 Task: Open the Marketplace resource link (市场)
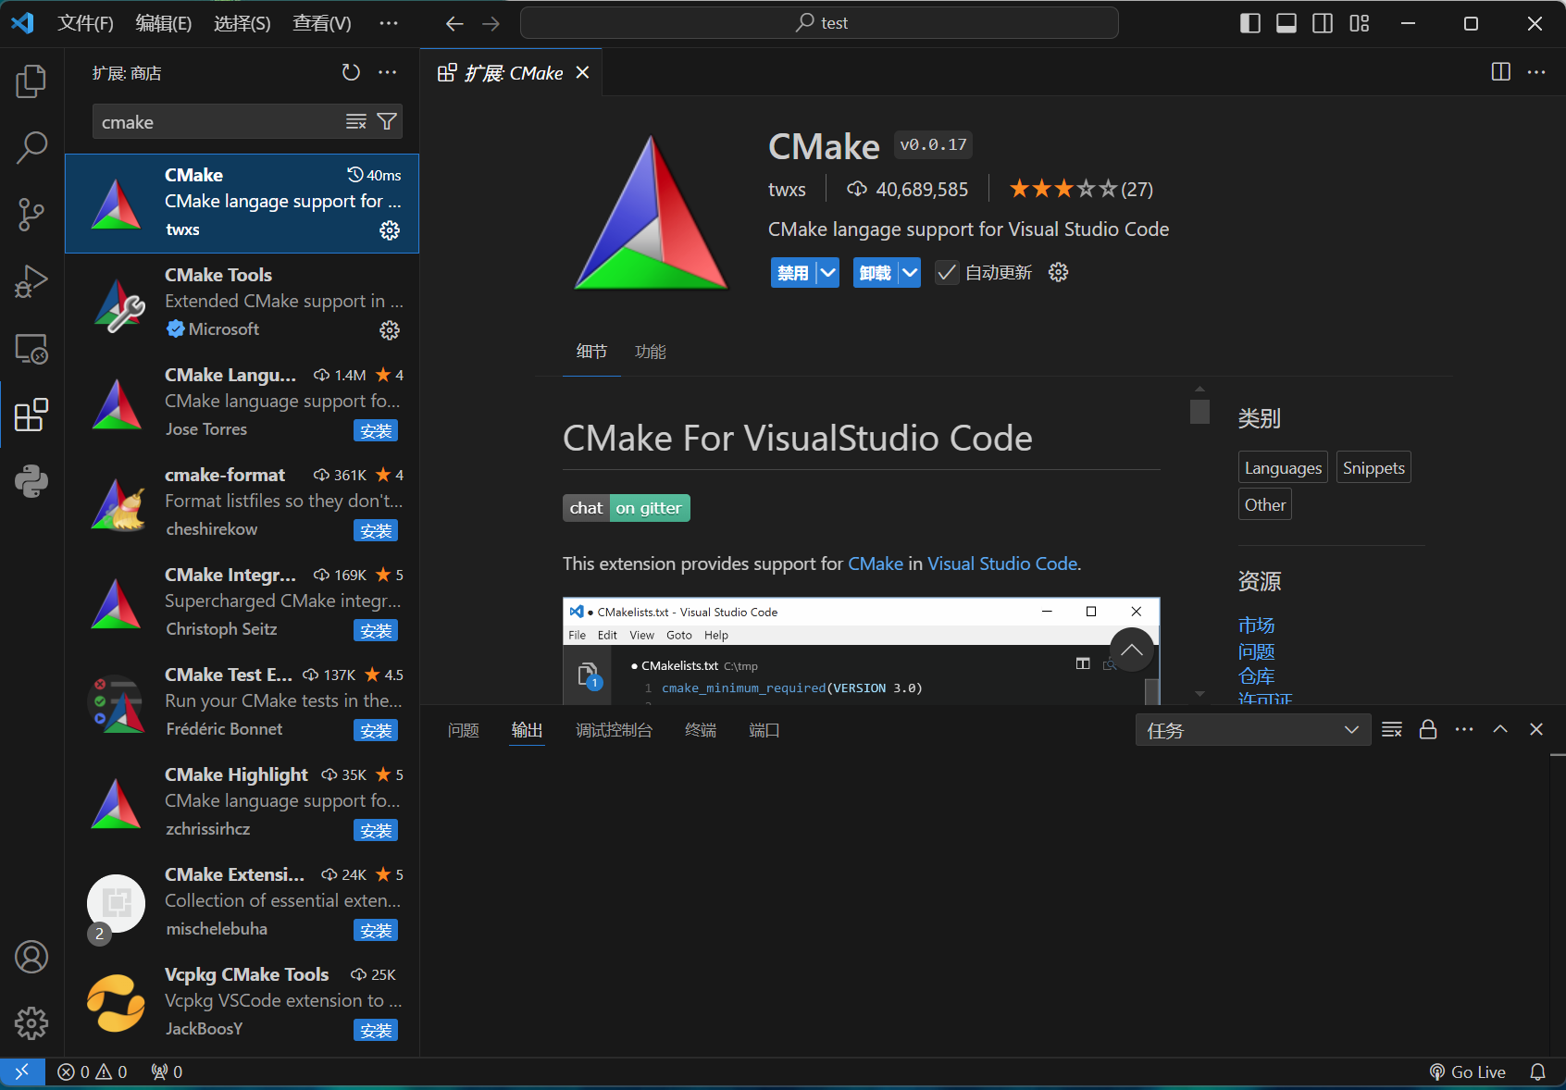1256,626
